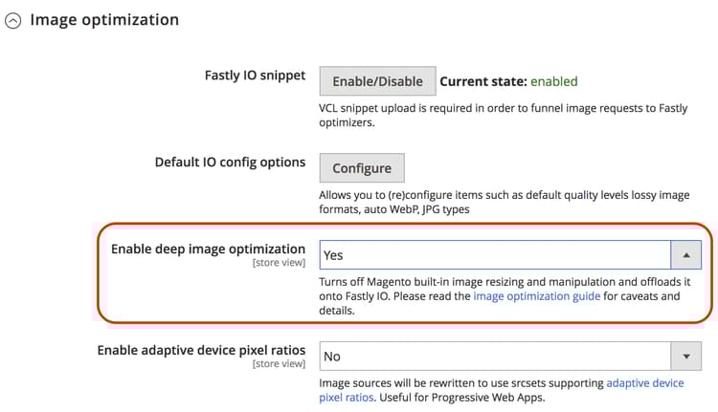This screenshot has height=412, width=718.
Task: Click the up-arrow icon on the "Yes" dropdown
Action: pos(685,255)
